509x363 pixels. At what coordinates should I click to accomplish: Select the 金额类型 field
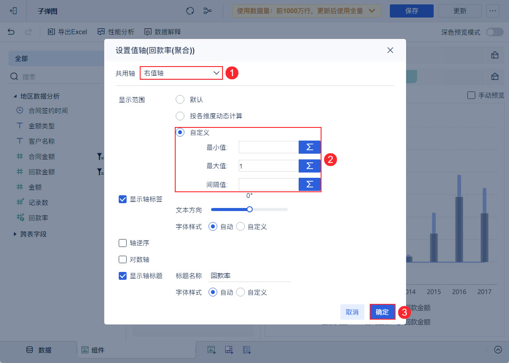42,126
